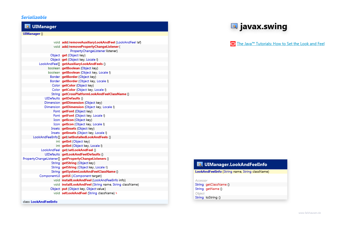
Task: Click the javax.swing package icon
Action: [234, 26]
